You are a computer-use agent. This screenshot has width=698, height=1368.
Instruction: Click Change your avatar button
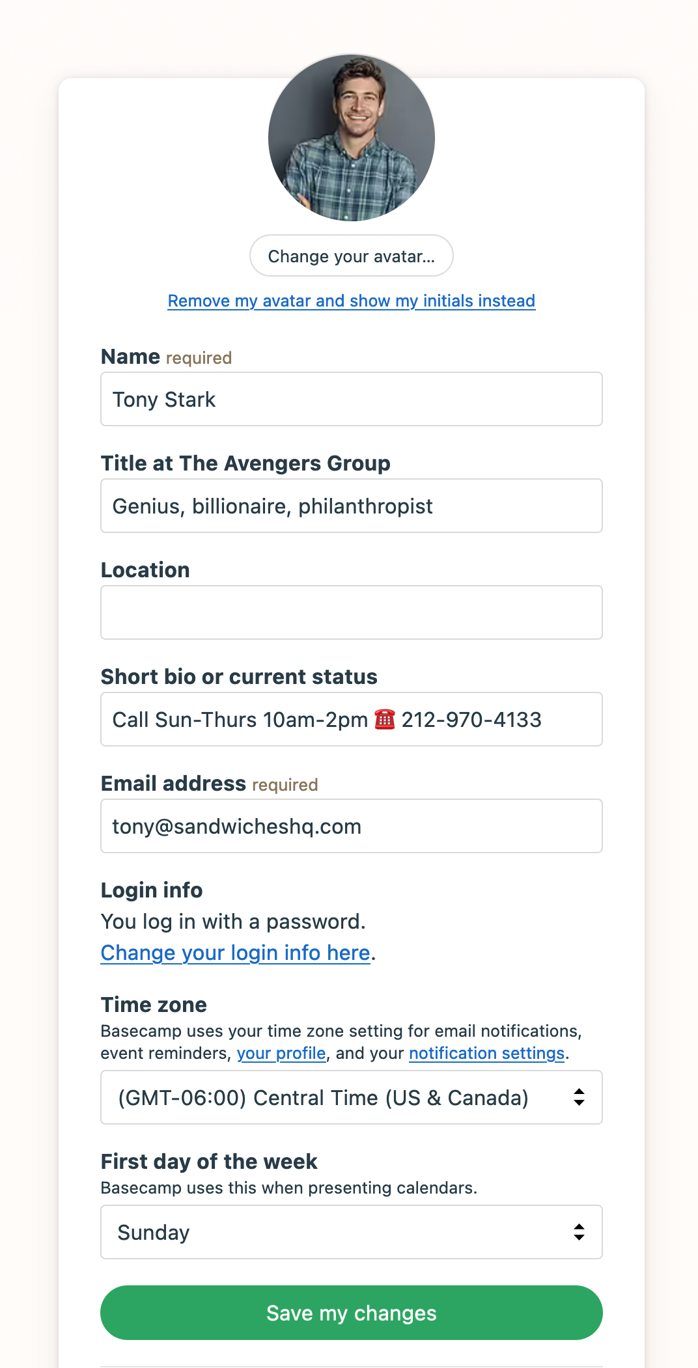pos(351,256)
